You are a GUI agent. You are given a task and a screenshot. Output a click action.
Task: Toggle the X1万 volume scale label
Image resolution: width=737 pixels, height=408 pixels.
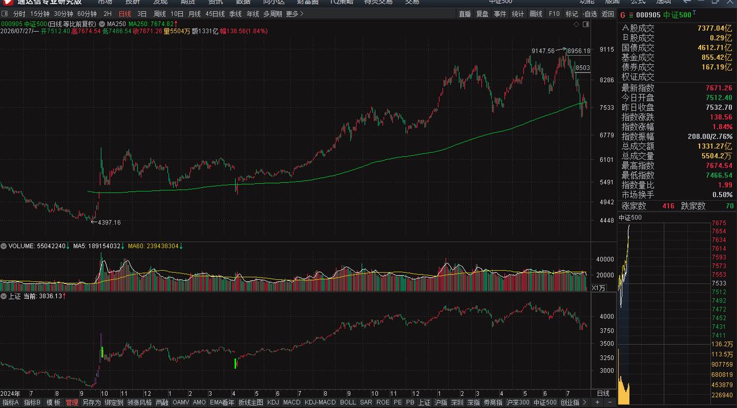[598, 287]
